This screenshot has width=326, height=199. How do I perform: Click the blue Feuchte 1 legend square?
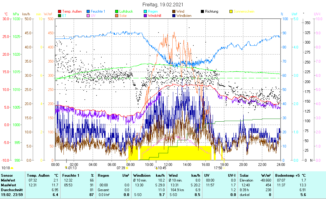tap(88, 12)
